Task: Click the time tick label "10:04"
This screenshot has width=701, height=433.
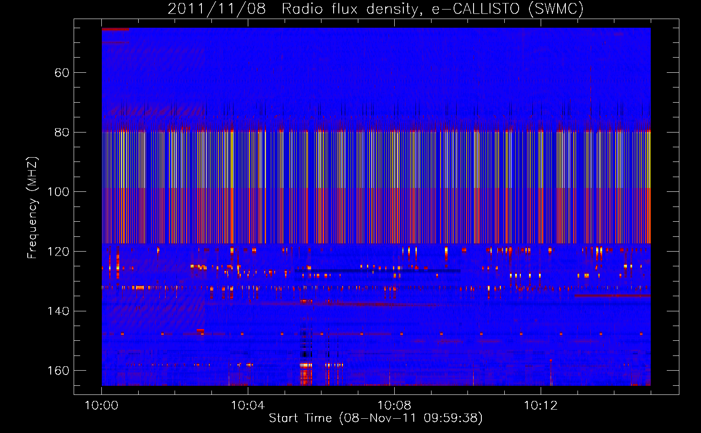Action: click(x=248, y=406)
